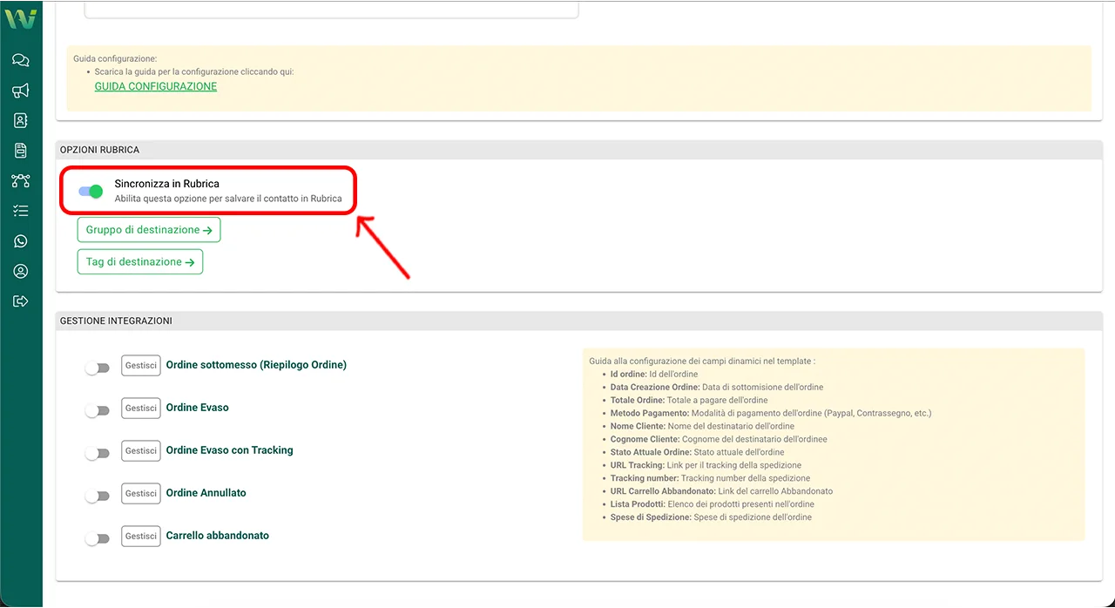Open the flow nodes sidebar icon
Viewport: 1115px width, 608px height.
coord(21,181)
